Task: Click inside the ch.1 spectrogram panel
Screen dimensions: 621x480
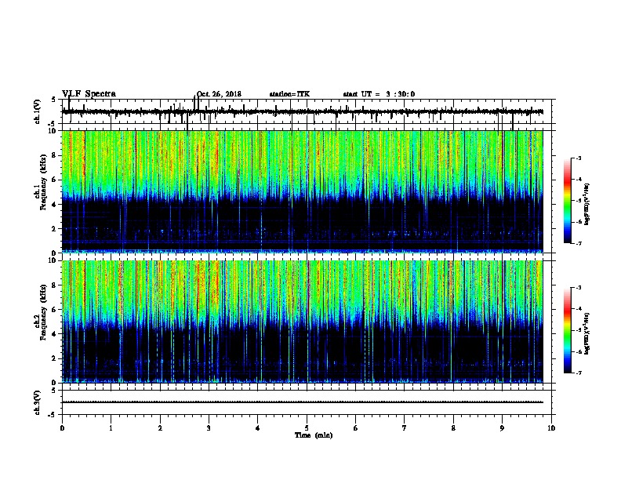Action: coord(307,191)
